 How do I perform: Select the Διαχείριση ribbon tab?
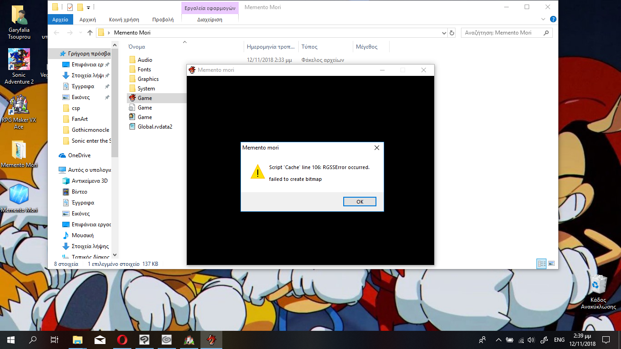click(210, 20)
